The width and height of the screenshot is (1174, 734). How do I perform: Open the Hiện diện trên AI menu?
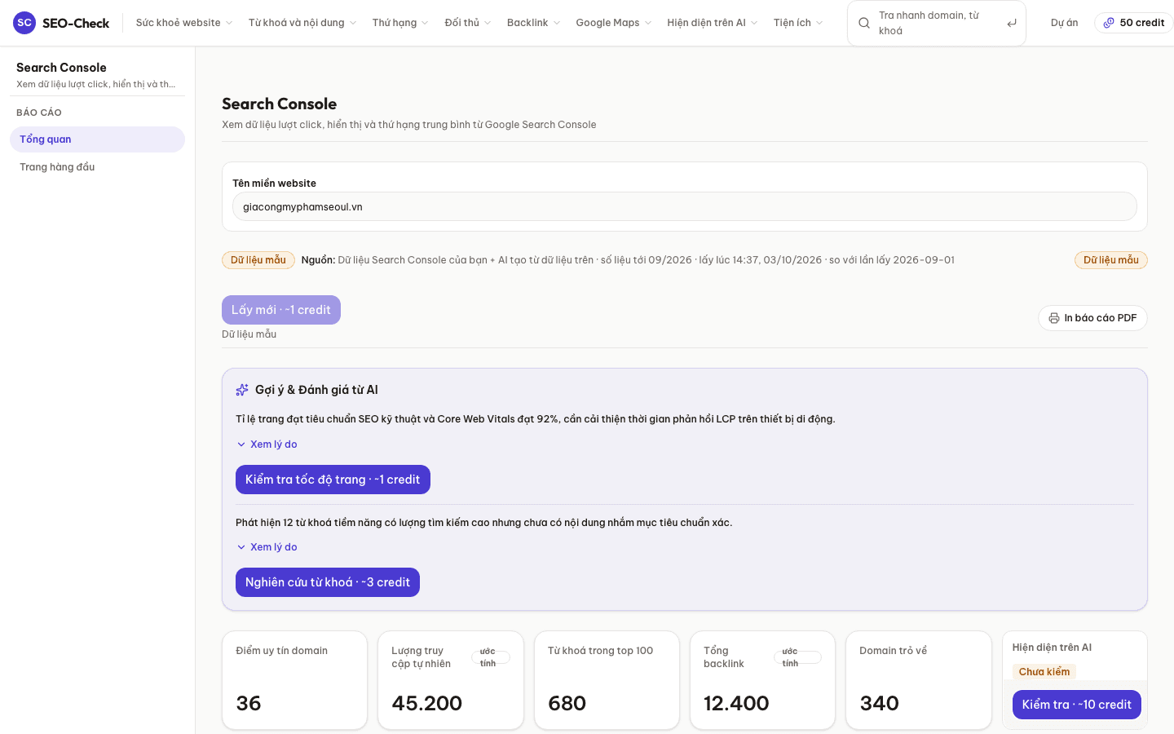[713, 23]
